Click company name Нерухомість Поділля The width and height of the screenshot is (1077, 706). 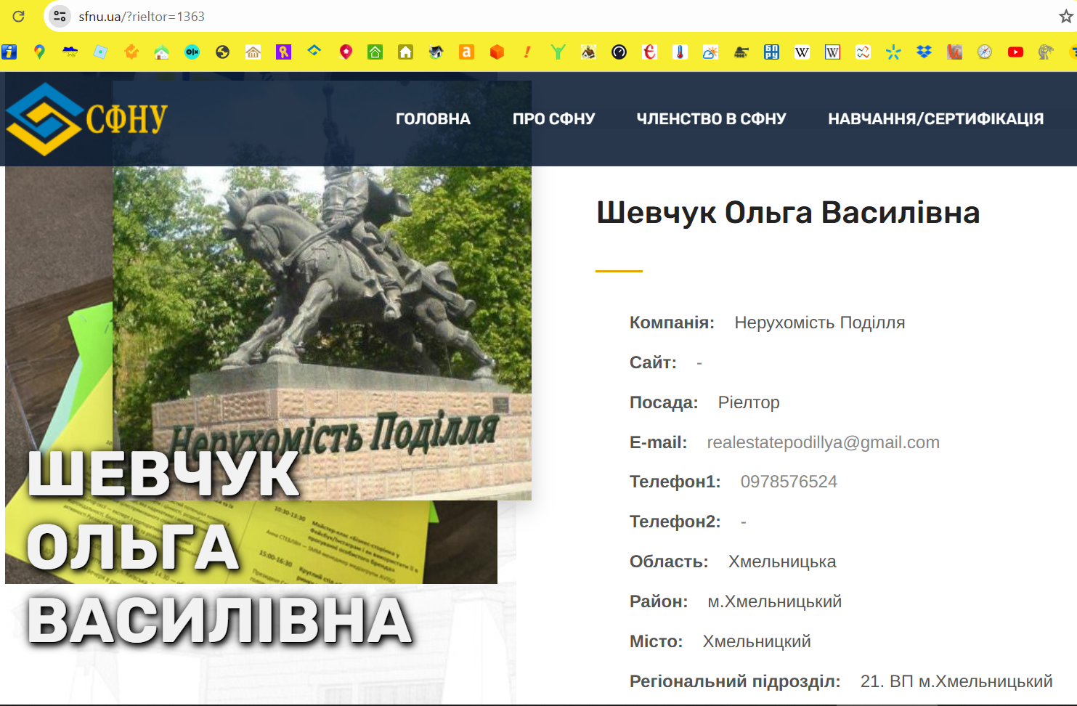pos(820,322)
